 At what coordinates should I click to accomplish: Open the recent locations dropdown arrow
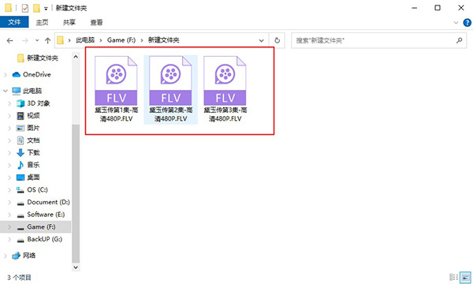37,40
